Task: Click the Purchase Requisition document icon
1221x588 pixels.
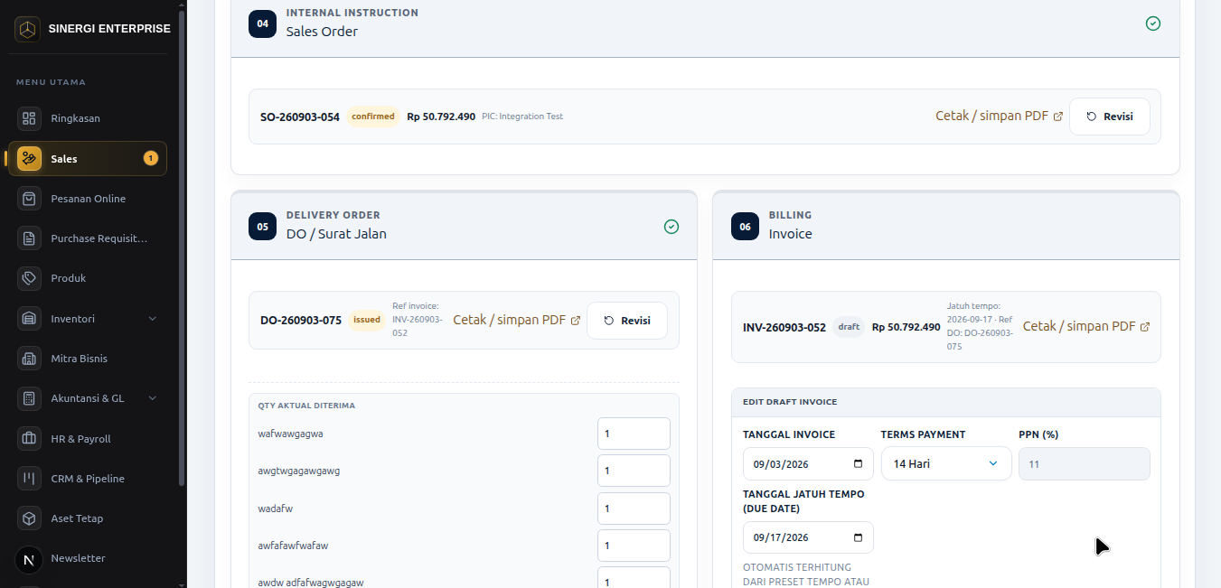Action: click(29, 238)
